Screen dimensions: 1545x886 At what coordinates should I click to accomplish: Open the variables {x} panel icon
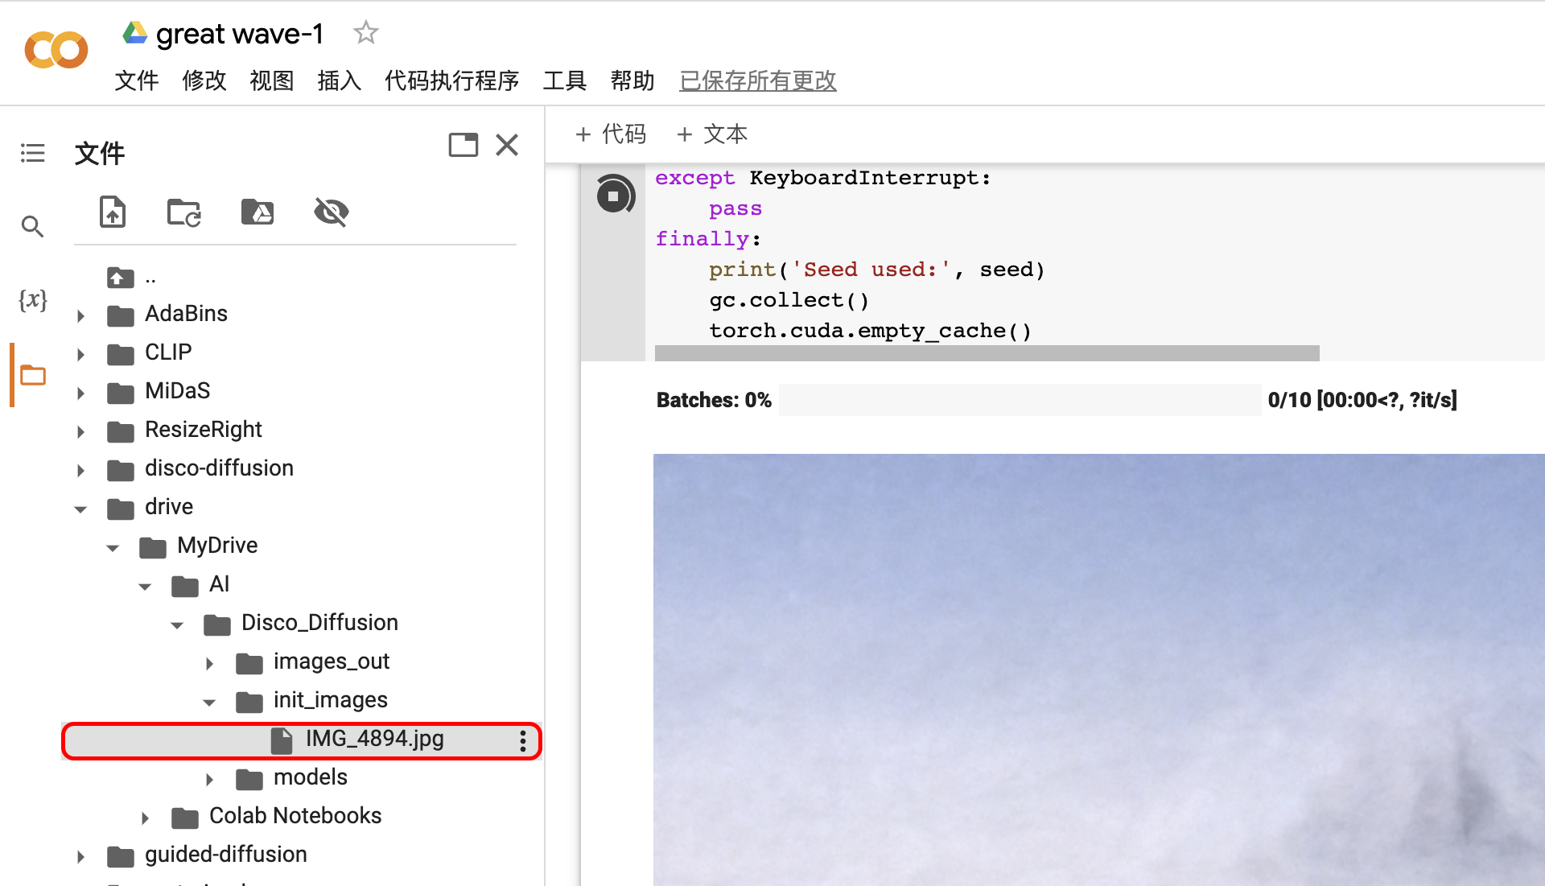click(x=32, y=300)
